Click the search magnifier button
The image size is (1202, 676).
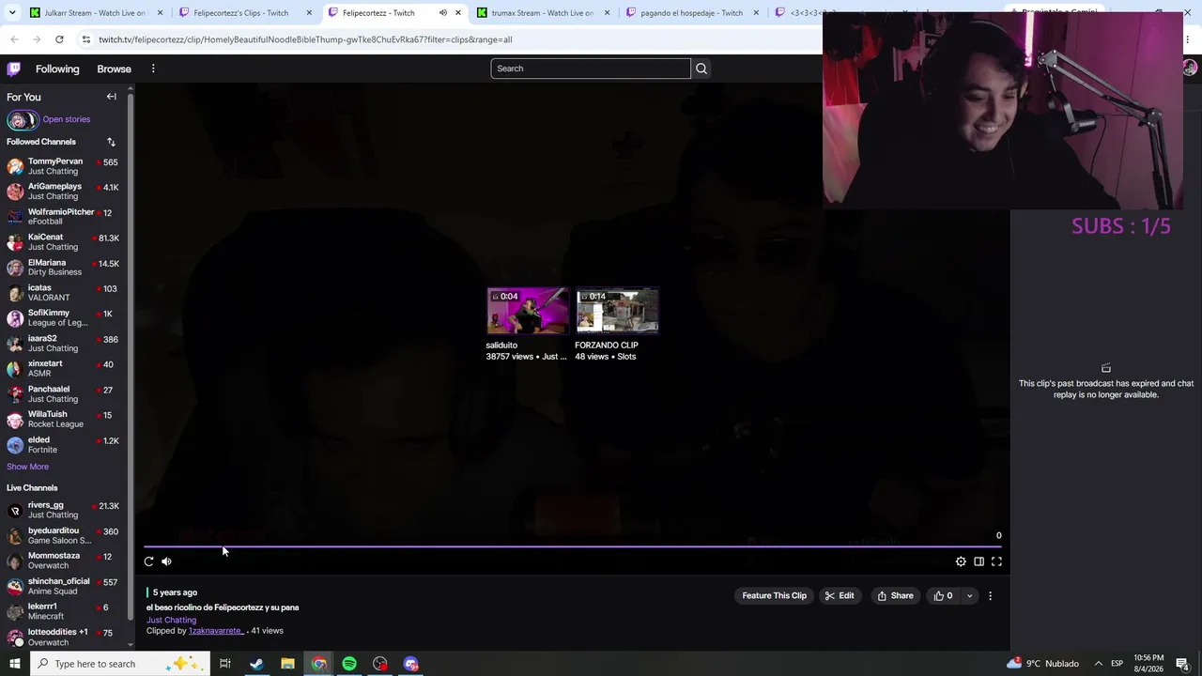[701, 69]
